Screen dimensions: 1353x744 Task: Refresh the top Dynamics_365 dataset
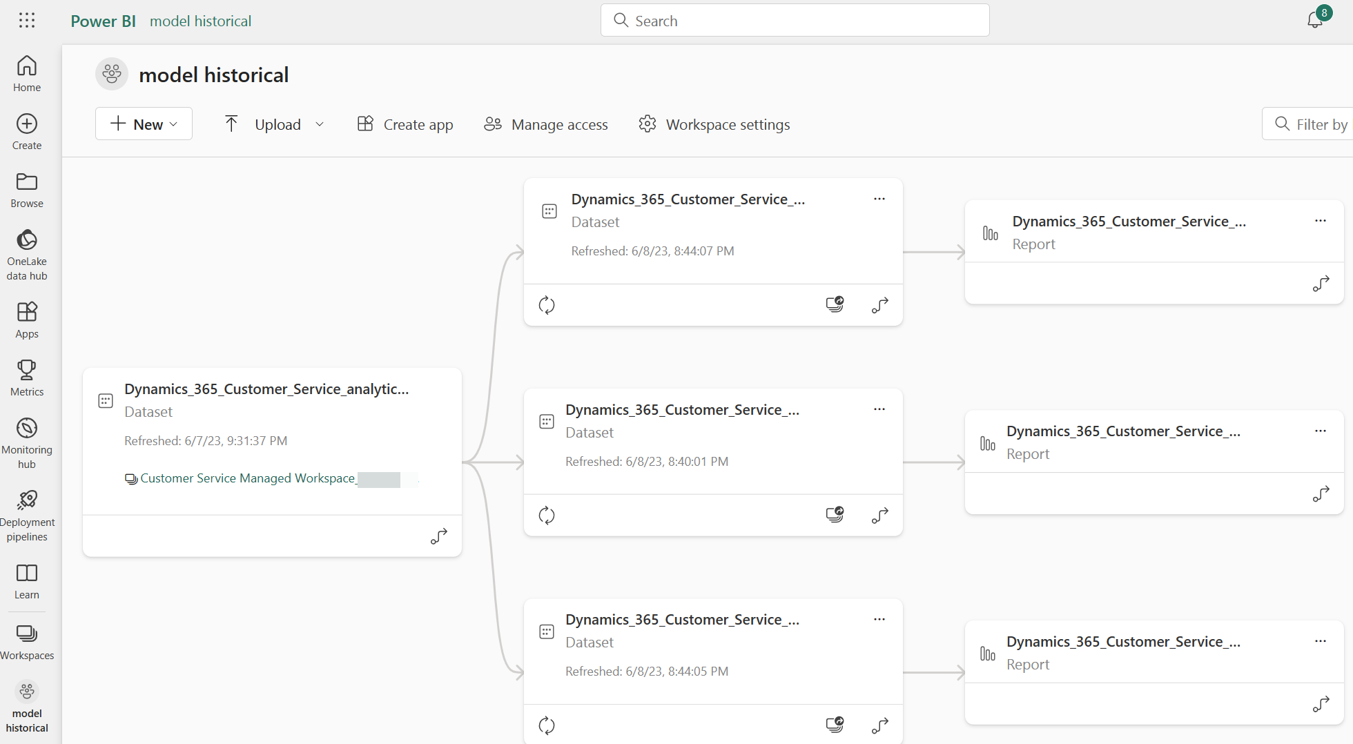[547, 304]
